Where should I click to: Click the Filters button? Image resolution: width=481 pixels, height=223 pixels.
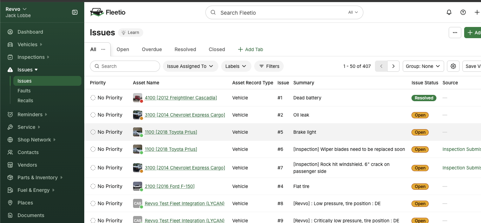269,66
